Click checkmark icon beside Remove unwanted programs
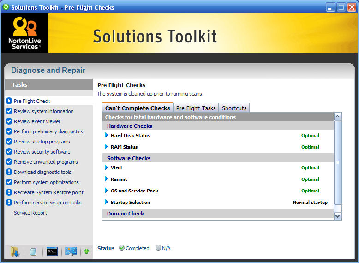 click(x=9, y=162)
